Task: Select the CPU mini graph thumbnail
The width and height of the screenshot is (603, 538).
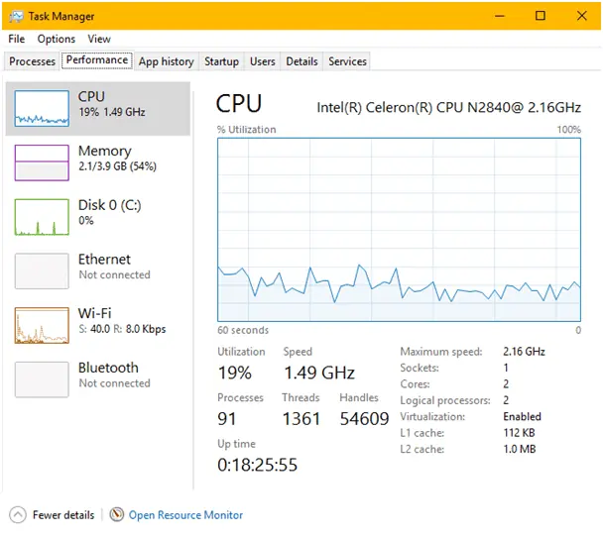Action: pyautogui.click(x=42, y=109)
